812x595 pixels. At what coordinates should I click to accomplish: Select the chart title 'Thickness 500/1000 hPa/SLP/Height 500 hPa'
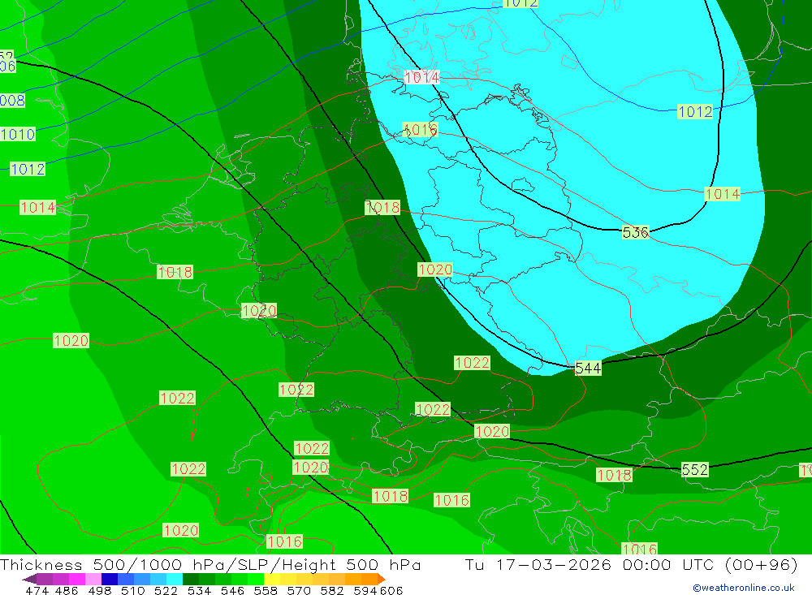tap(210, 564)
